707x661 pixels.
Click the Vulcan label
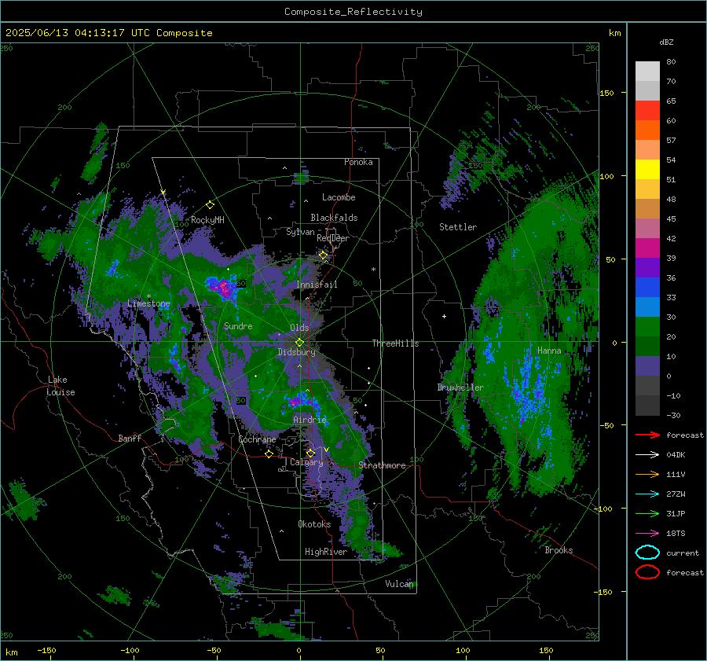point(400,584)
